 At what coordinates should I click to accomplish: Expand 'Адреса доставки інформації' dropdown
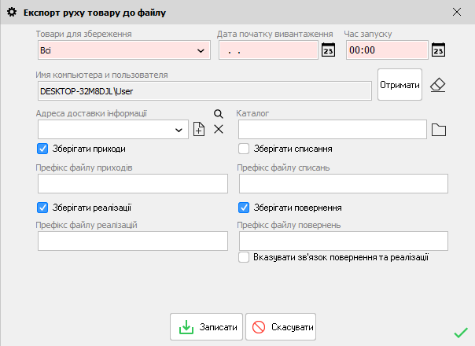[x=179, y=130]
